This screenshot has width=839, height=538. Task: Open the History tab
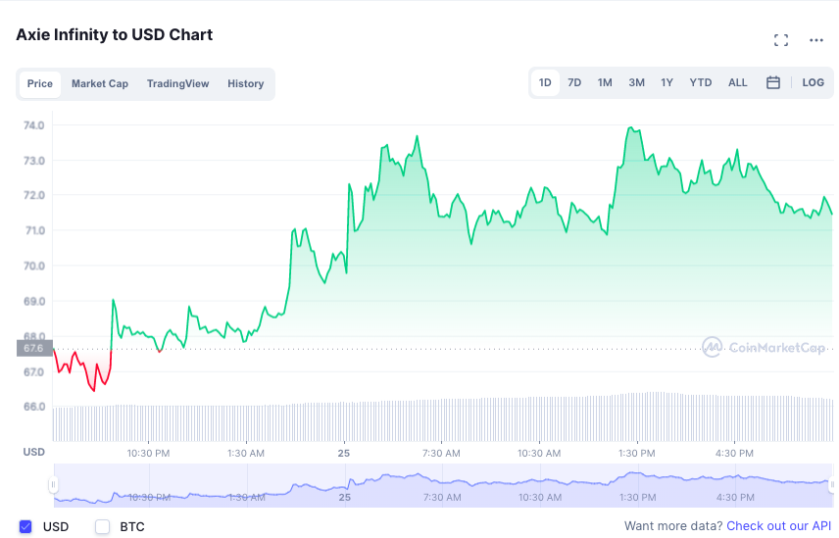pyautogui.click(x=246, y=84)
